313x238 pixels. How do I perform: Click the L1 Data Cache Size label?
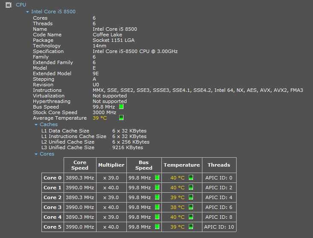tap(65, 131)
